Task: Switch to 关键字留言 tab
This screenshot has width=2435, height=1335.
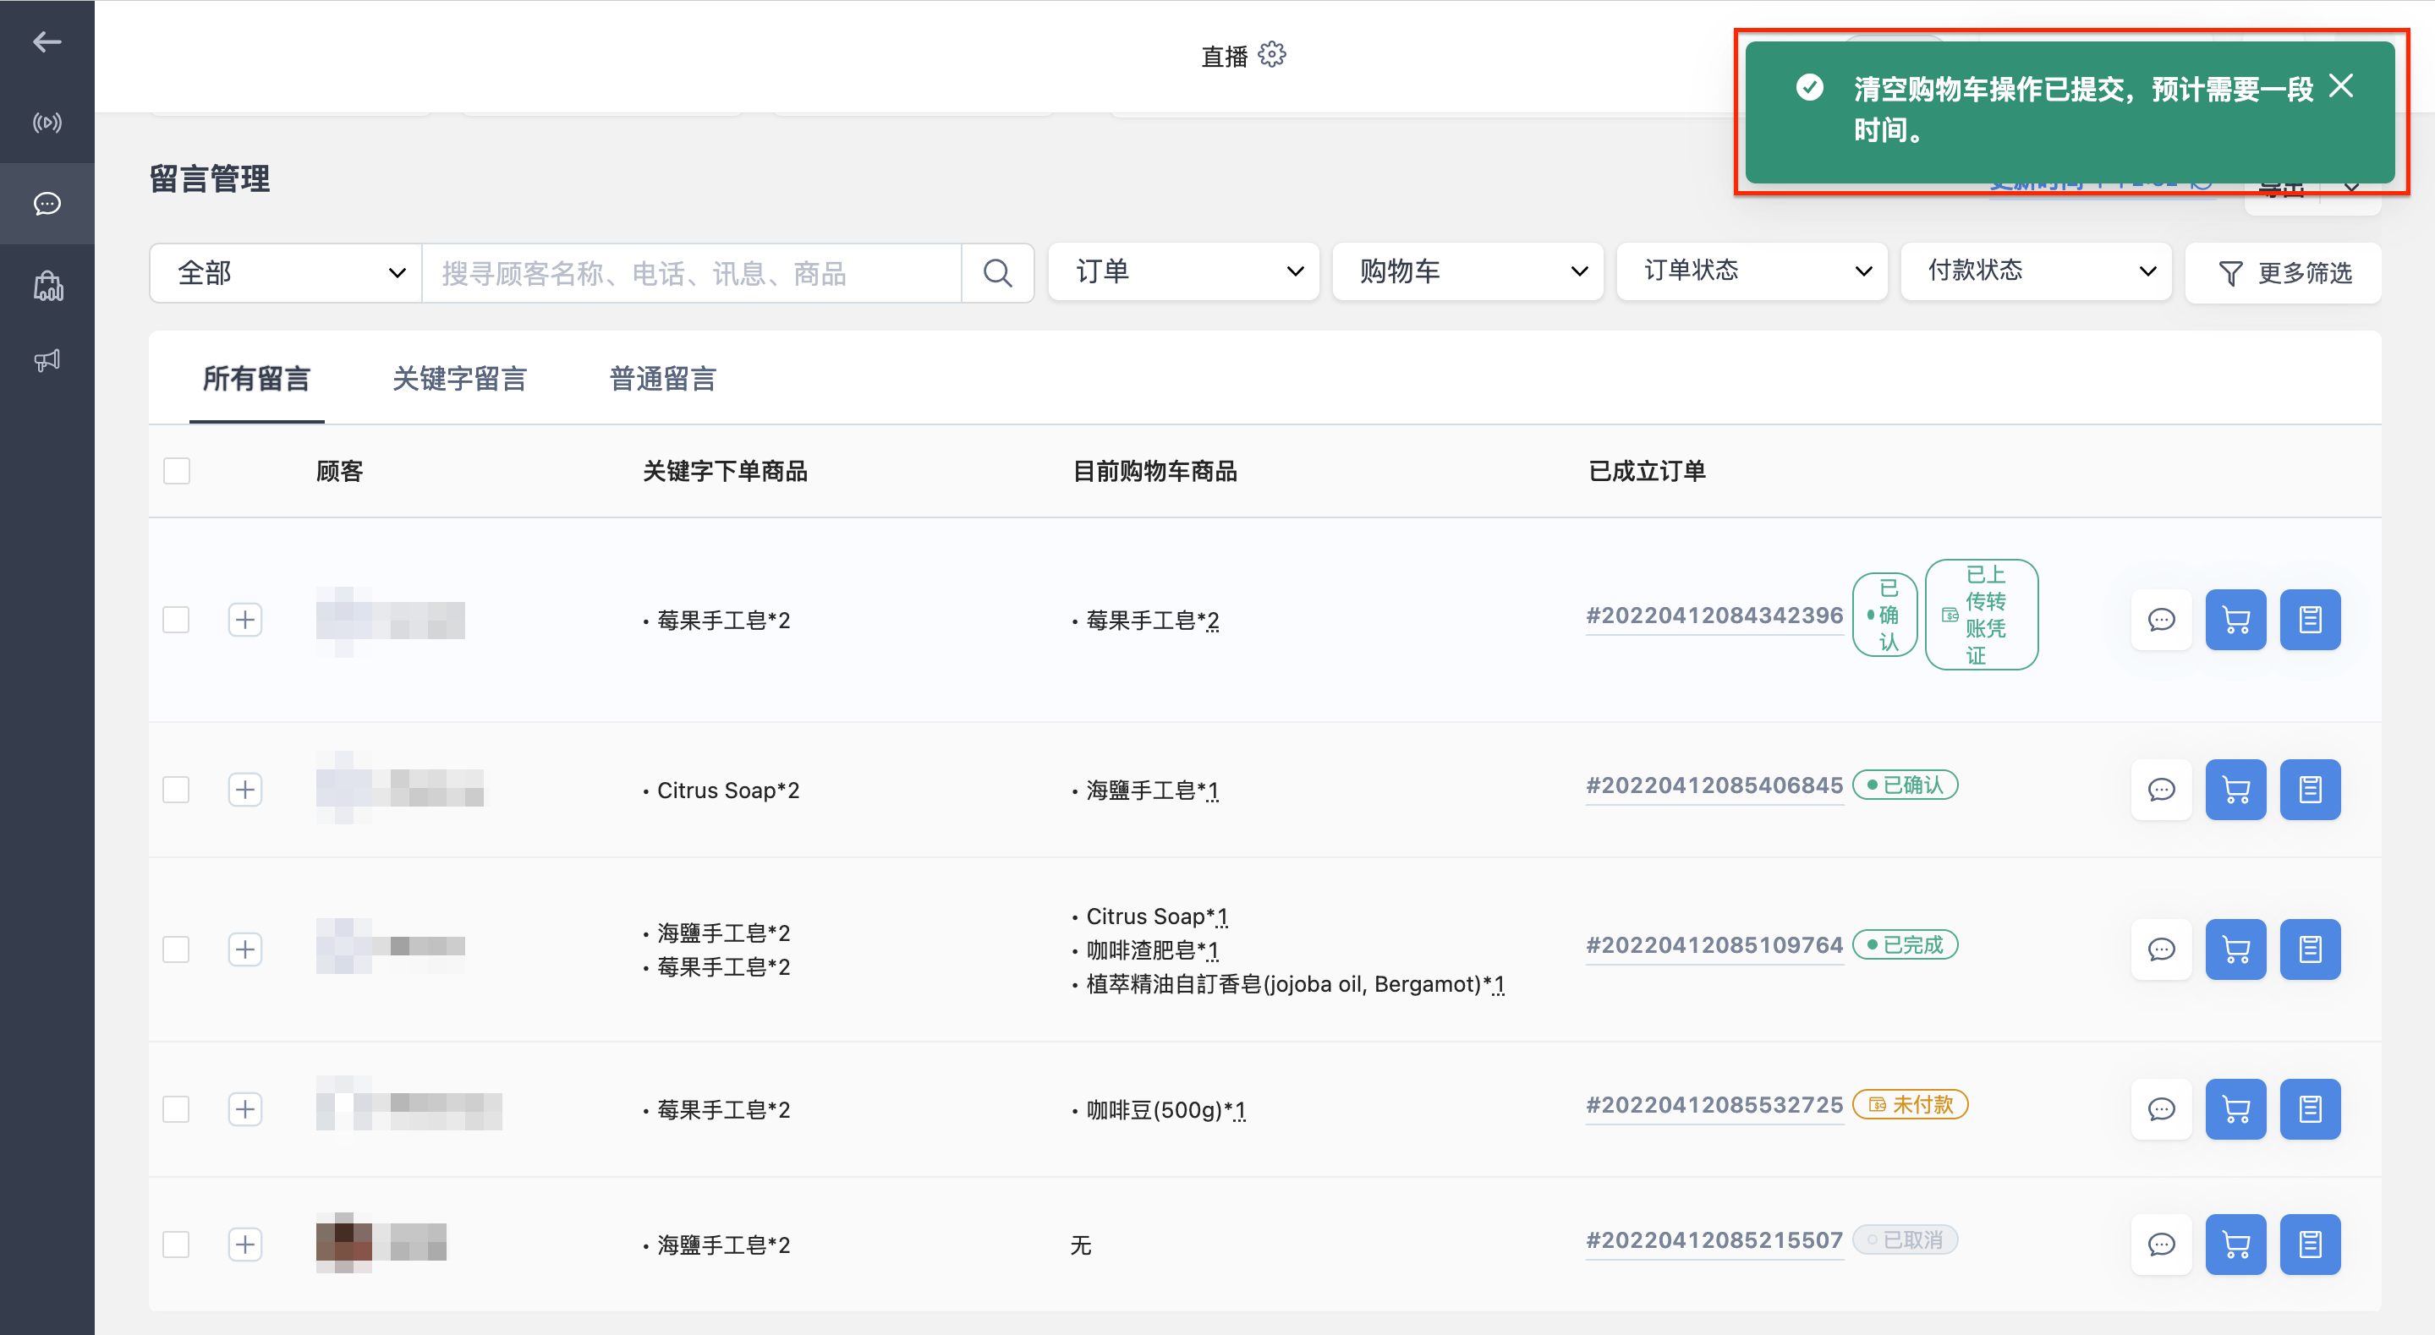Action: [x=459, y=379]
